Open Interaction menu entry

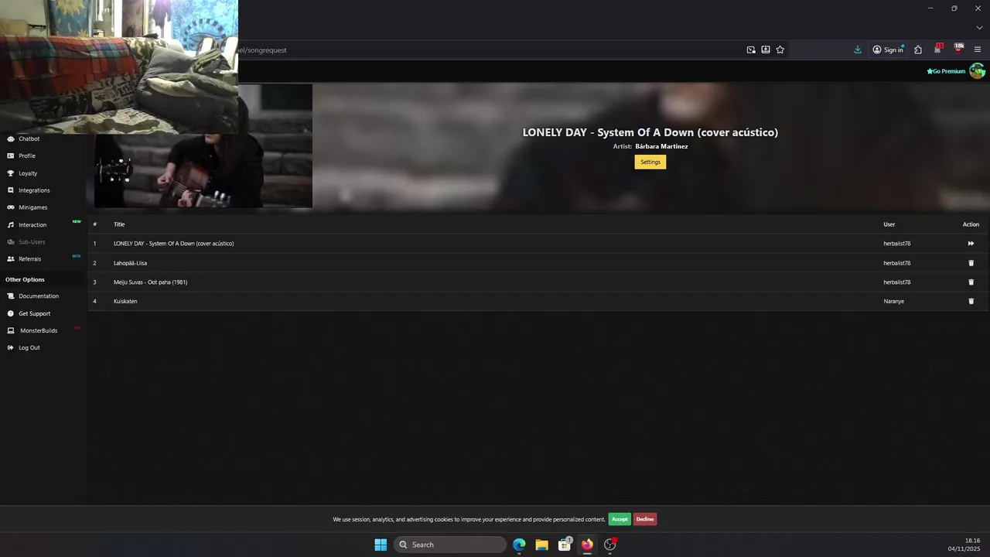(32, 225)
